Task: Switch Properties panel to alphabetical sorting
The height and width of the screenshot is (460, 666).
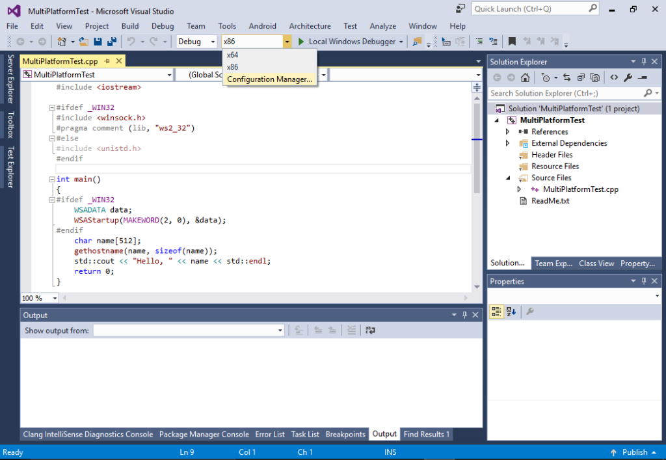Action: click(x=511, y=312)
